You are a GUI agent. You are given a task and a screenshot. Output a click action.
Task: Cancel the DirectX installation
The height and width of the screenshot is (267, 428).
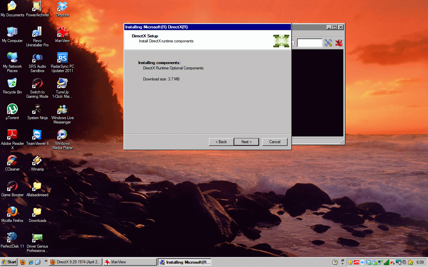(x=275, y=142)
